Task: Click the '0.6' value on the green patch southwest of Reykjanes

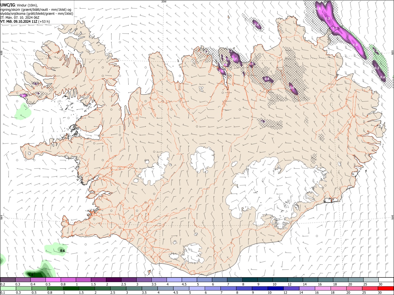Action: pyautogui.click(x=62, y=251)
